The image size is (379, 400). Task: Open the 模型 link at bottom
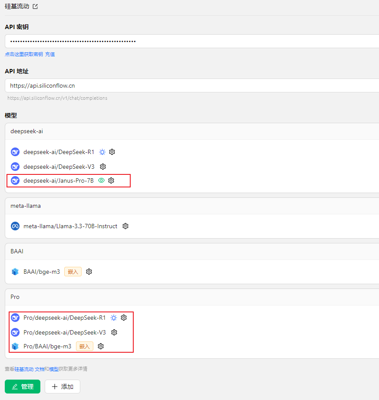point(54,369)
